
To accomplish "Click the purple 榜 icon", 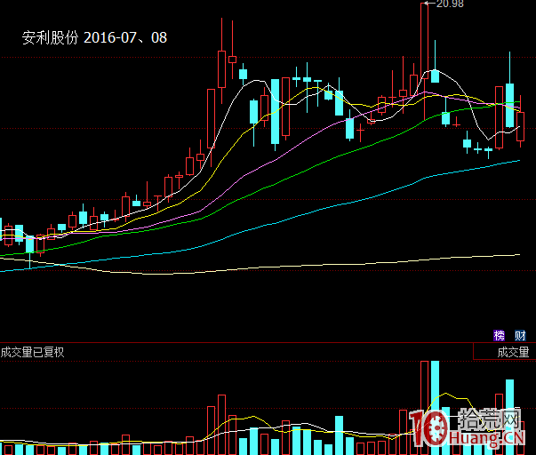I will tap(499, 336).
